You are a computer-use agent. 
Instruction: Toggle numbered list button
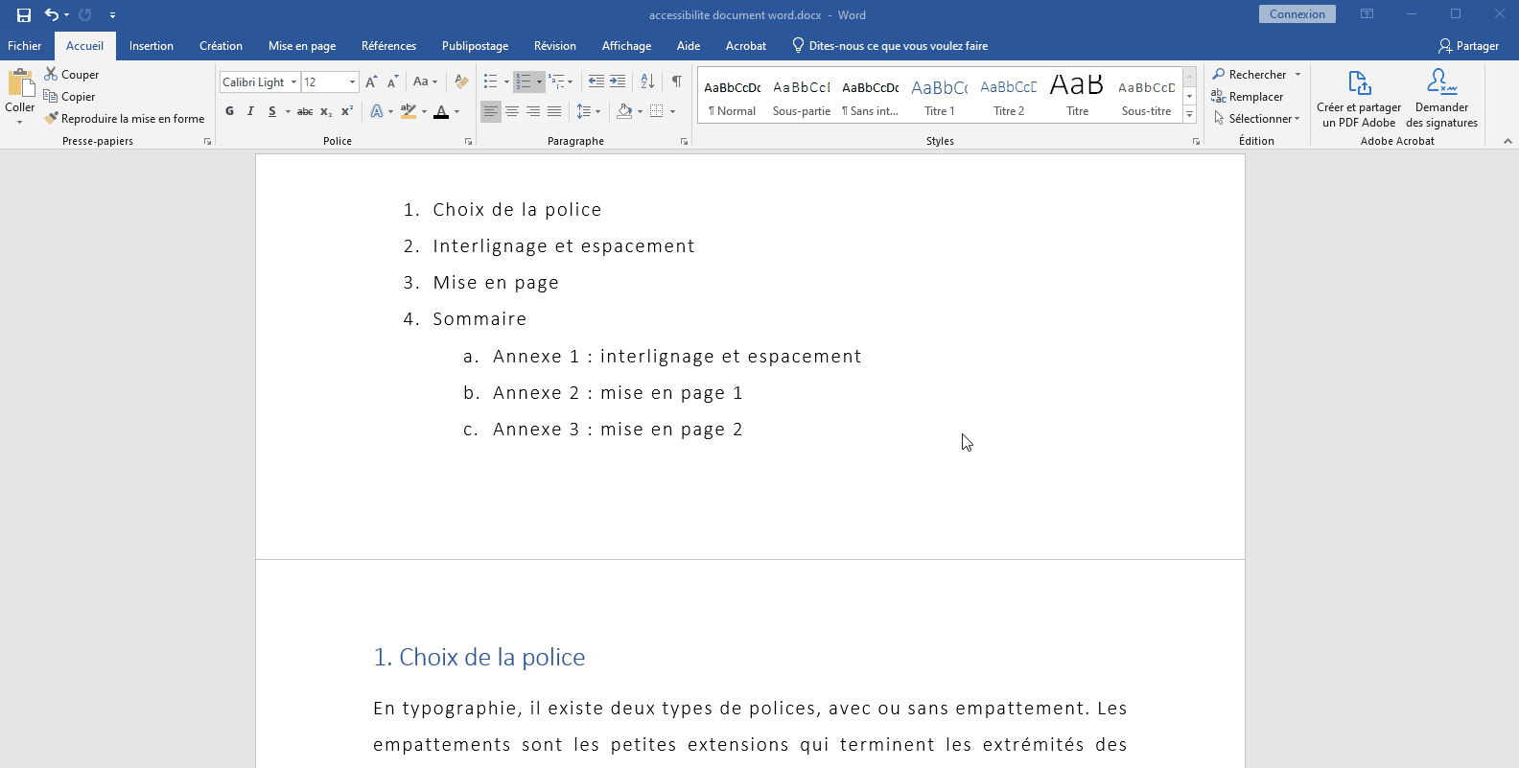pos(524,82)
